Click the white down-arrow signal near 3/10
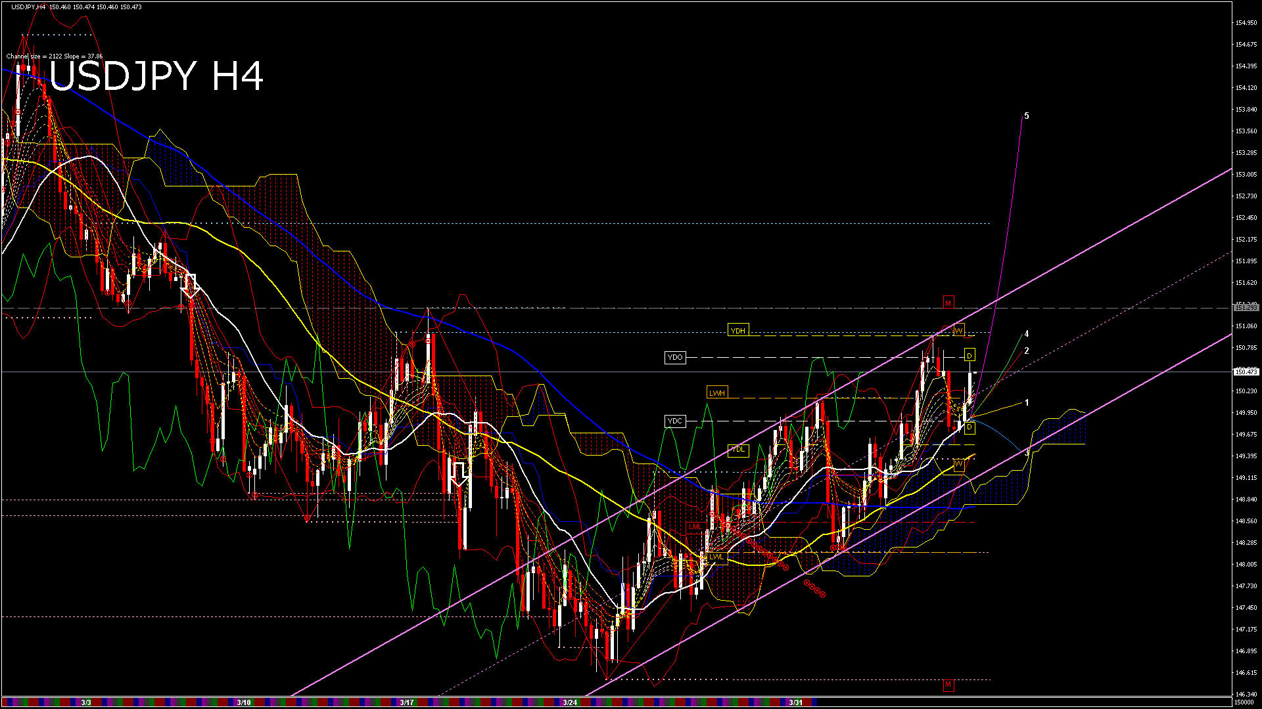Viewport: 1262px width, 709px height. pyautogui.click(x=191, y=286)
